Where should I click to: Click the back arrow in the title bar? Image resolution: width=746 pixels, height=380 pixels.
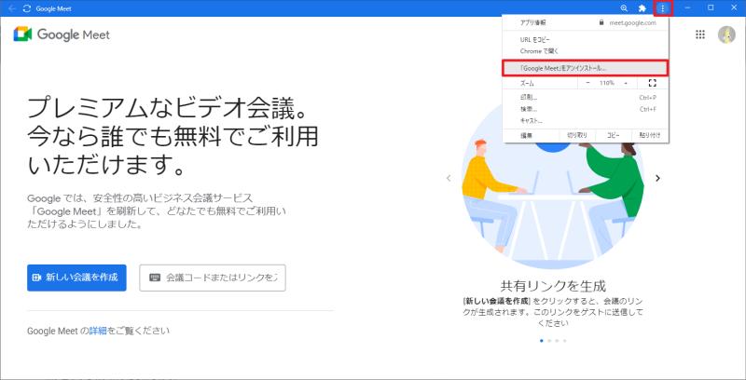pyautogui.click(x=12, y=8)
